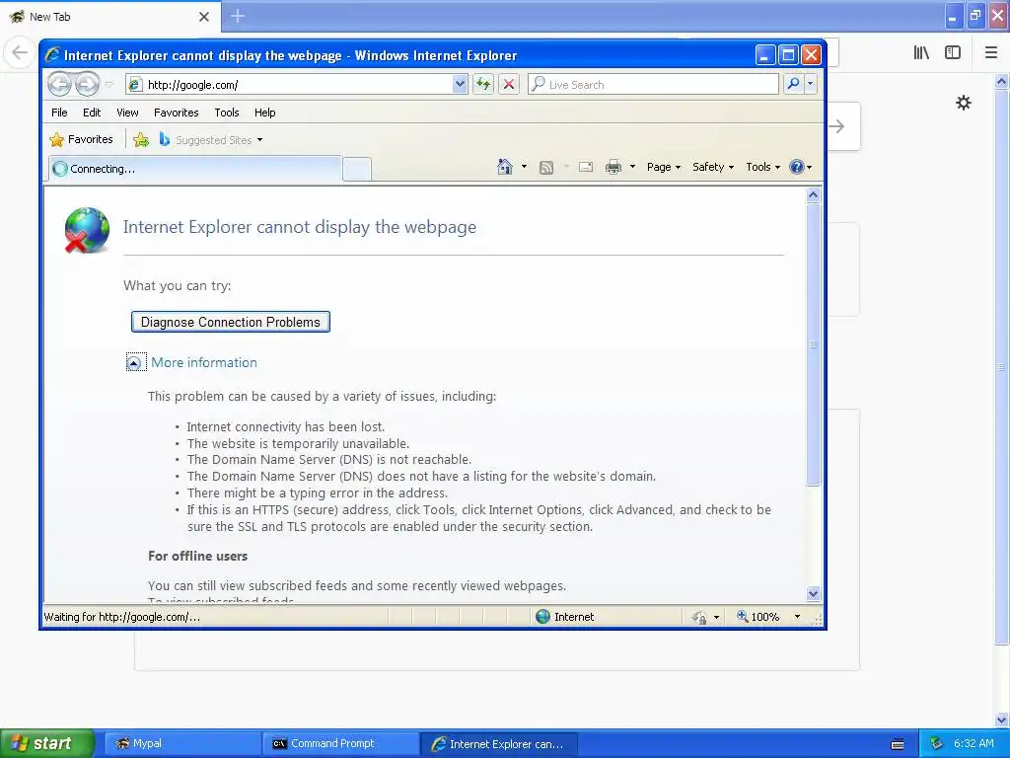This screenshot has height=758, width=1010.
Task: Open recent pages dropdown beside Forward button
Action: pos(108,85)
